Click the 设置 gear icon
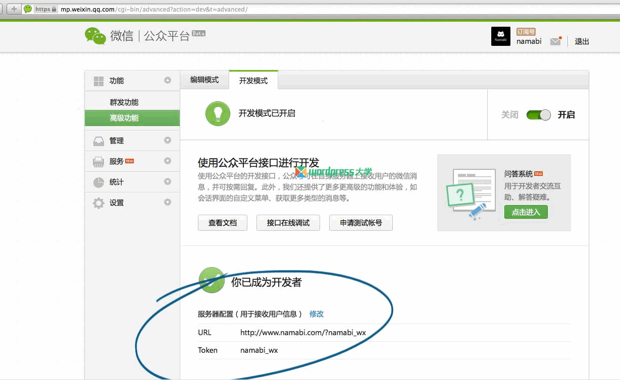This screenshot has width=620, height=380. tap(98, 203)
